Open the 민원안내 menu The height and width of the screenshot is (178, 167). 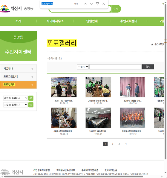coord(92,21)
